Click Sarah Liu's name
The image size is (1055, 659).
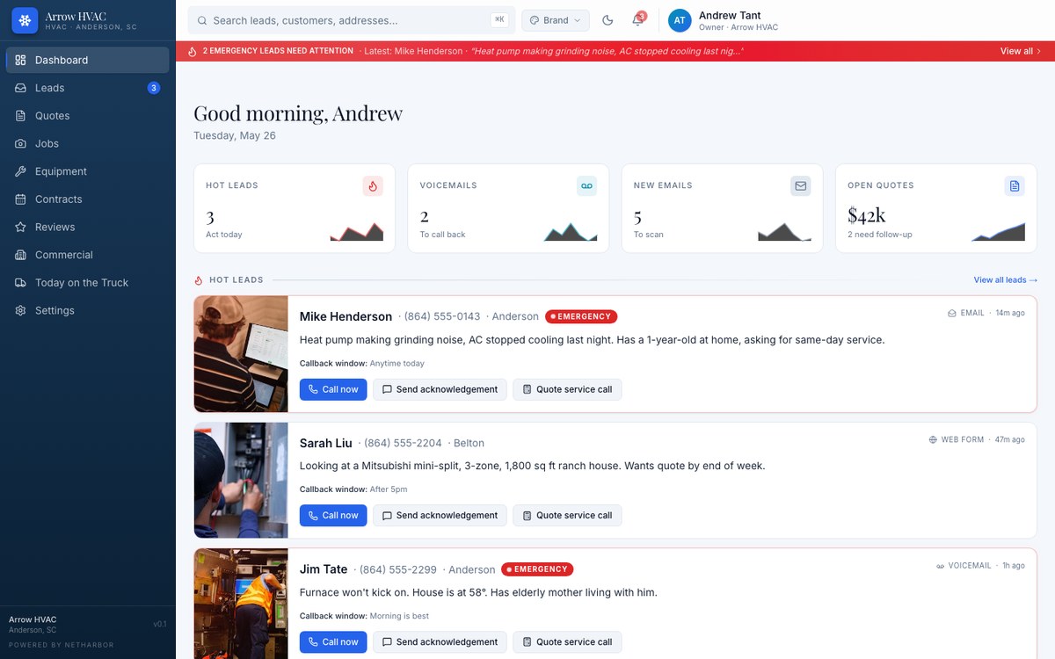click(326, 443)
